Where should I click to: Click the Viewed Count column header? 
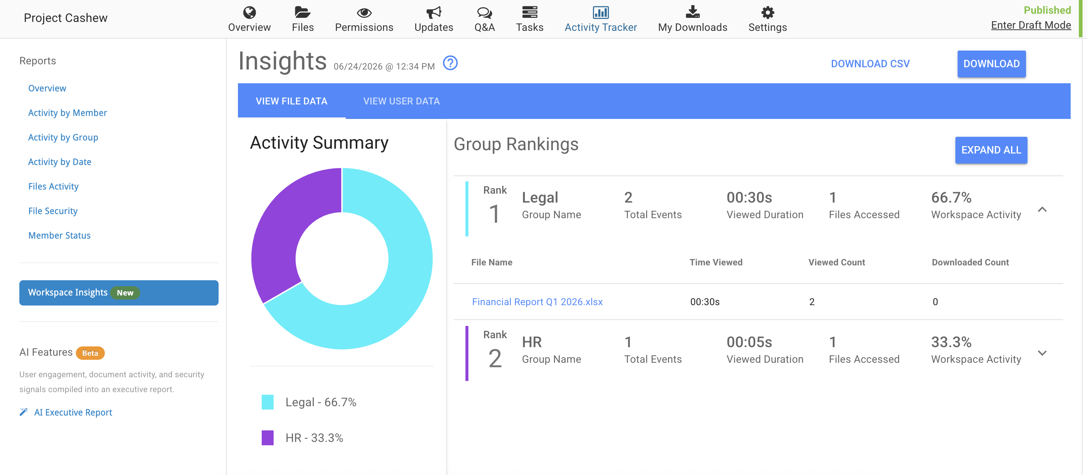click(x=836, y=262)
